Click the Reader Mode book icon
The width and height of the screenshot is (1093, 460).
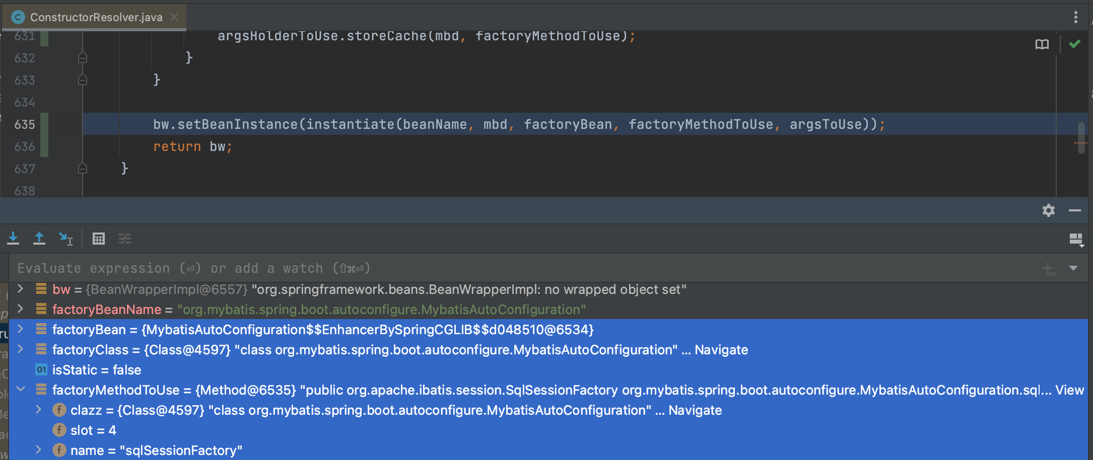(x=1042, y=44)
